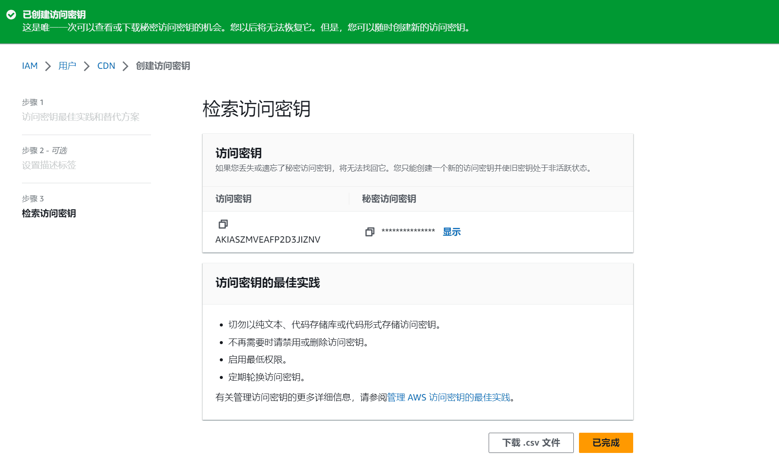779x468 pixels.
Task: Download the credentials via 下载 .csv 文件
Action: [x=531, y=442]
